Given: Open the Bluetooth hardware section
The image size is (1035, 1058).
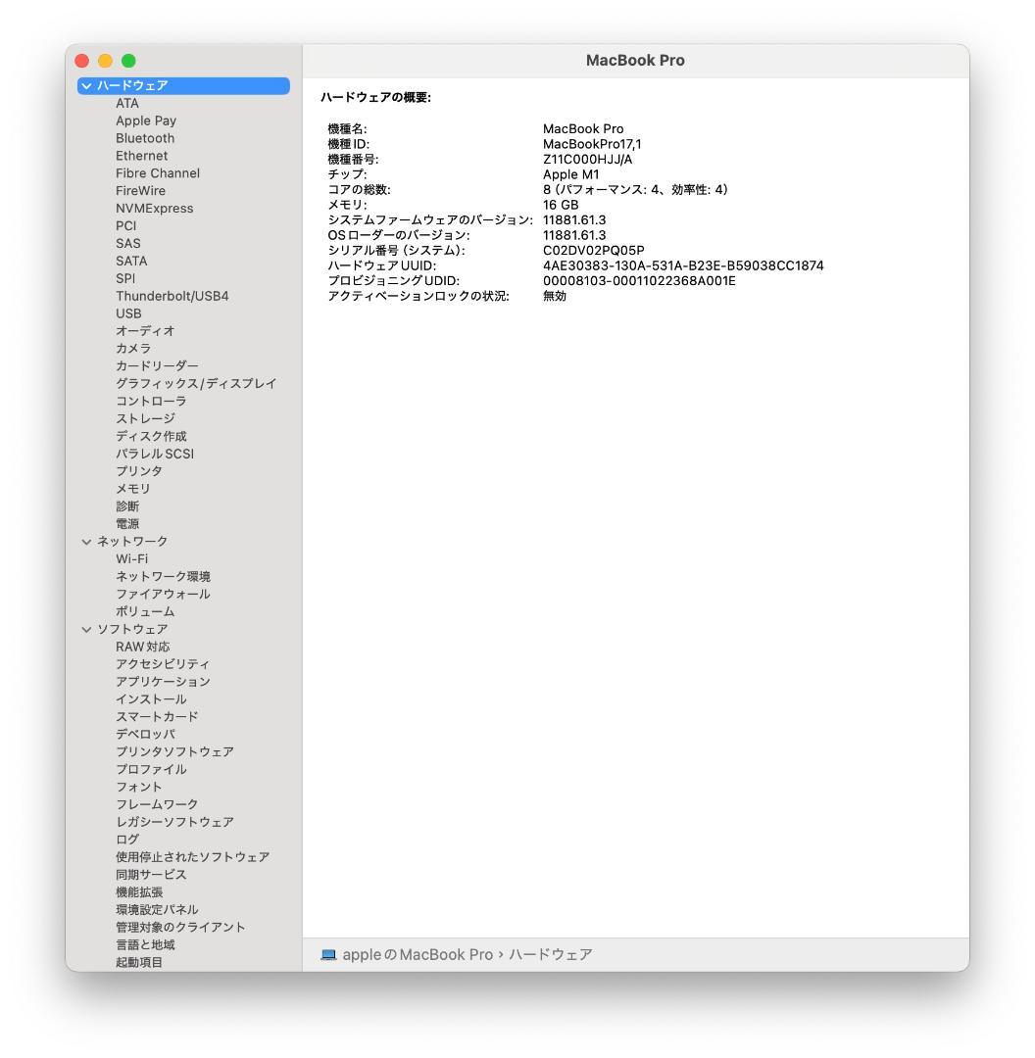Looking at the screenshot, I should click(x=144, y=138).
